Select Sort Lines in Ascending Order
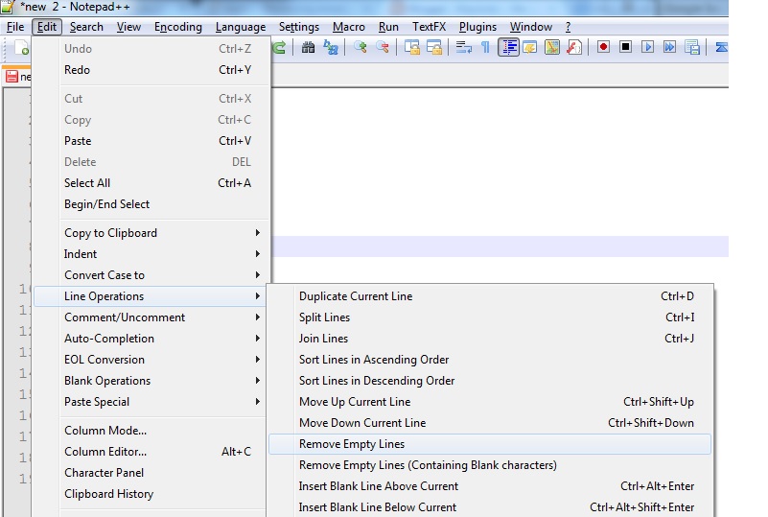This screenshot has width=768, height=517. [x=490, y=359]
